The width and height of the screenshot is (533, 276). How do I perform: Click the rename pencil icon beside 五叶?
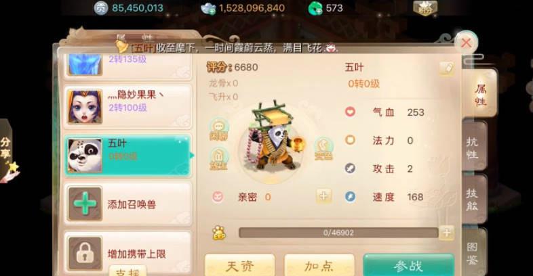click(x=447, y=68)
